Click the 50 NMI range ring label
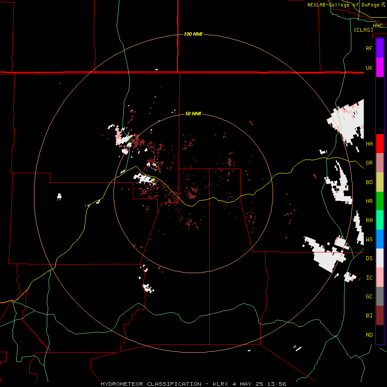Image resolution: width=387 pixels, height=387 pixels. point(193,114)
